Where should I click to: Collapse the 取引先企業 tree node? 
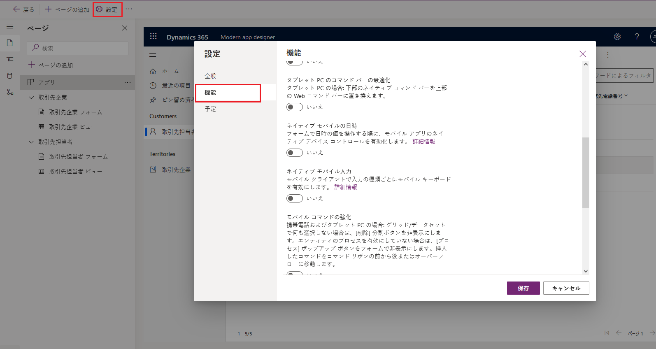tap(31, 98)
